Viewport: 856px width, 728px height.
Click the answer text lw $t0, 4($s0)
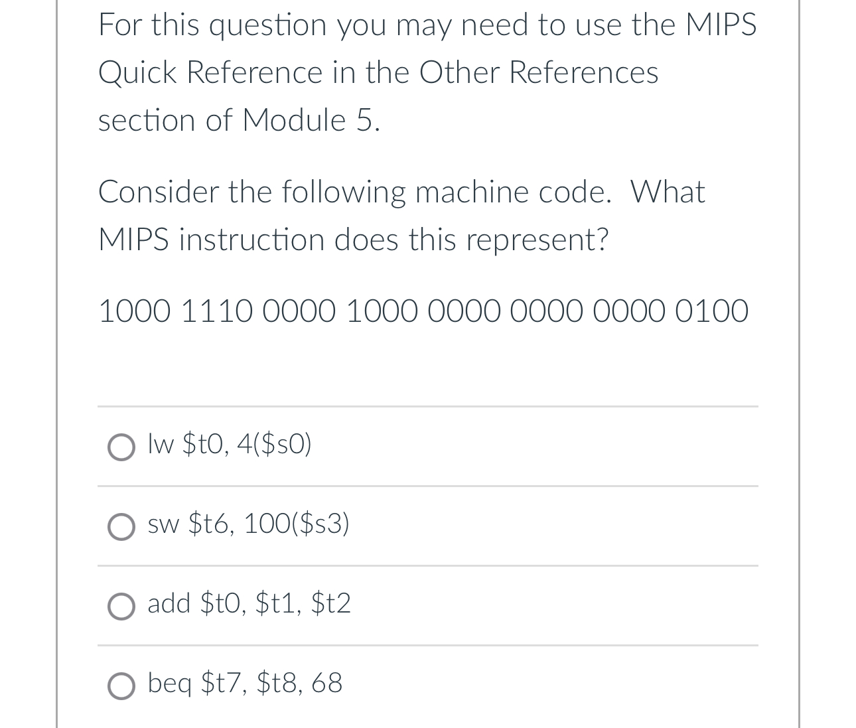click(x=230, y=445)
